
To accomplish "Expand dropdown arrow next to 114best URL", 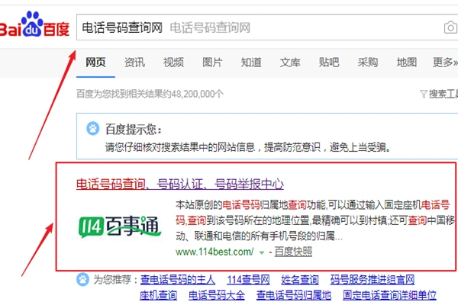I will (x=262, y=252).
